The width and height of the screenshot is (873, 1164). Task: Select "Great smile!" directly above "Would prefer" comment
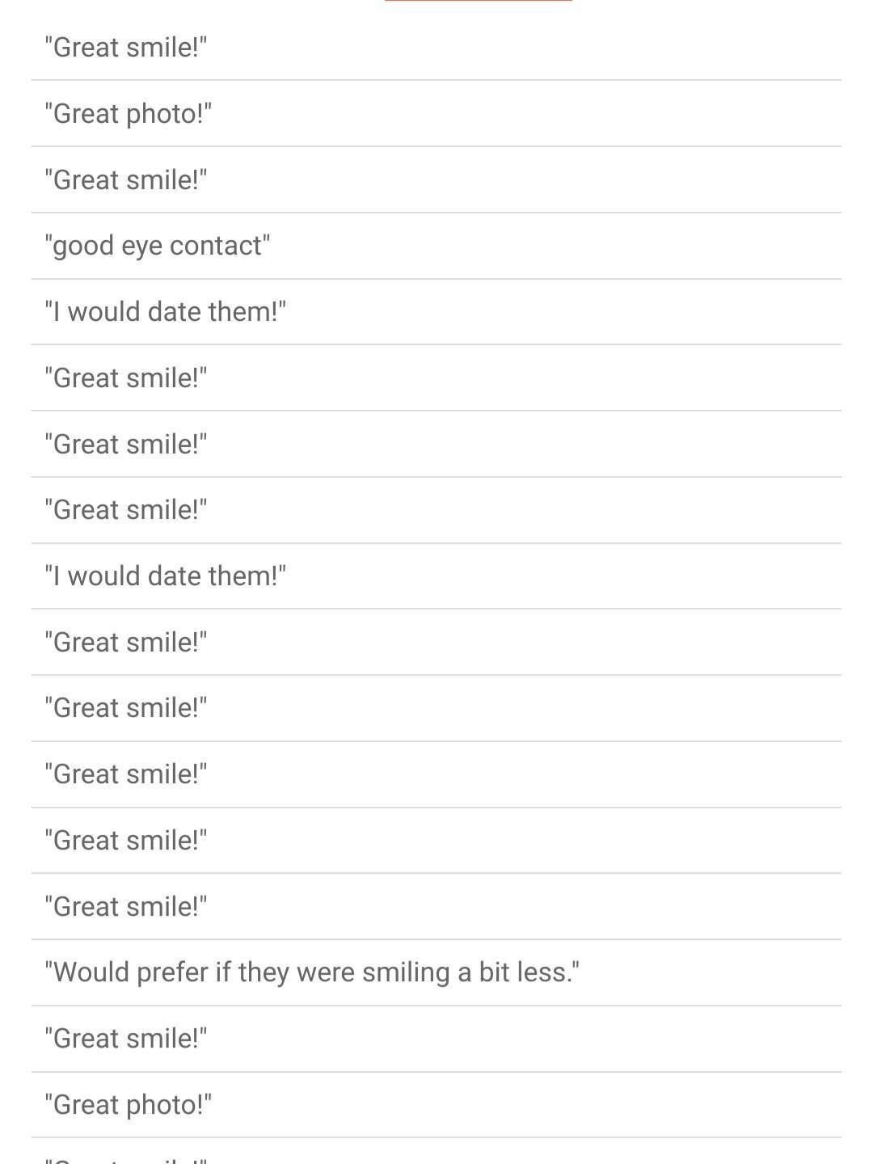pos(126,907)
